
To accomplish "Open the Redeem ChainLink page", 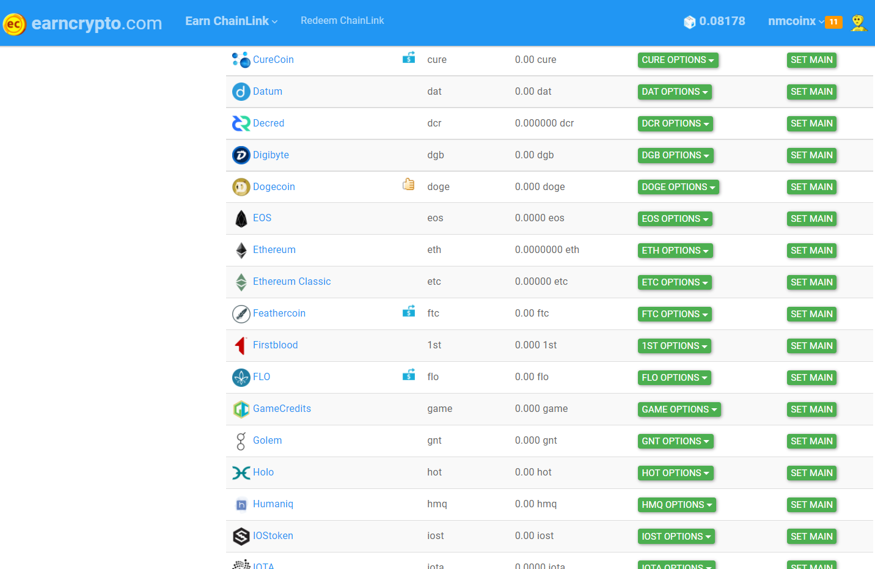I will [342, 21].
